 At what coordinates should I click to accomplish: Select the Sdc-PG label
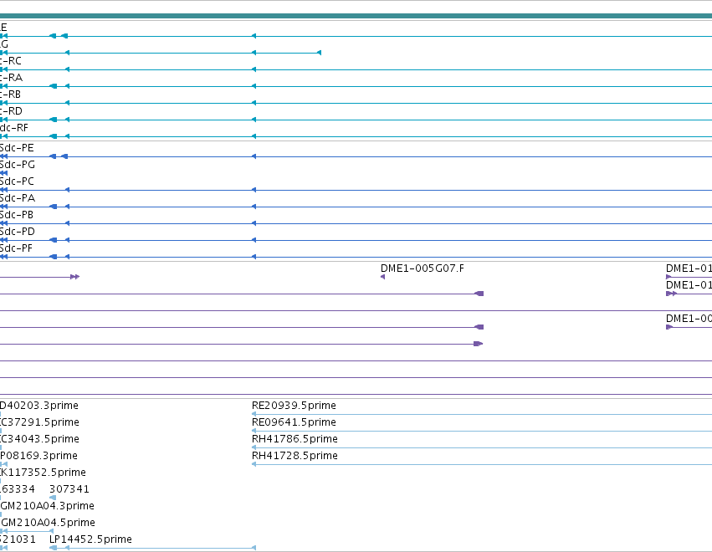click(18, 165)
